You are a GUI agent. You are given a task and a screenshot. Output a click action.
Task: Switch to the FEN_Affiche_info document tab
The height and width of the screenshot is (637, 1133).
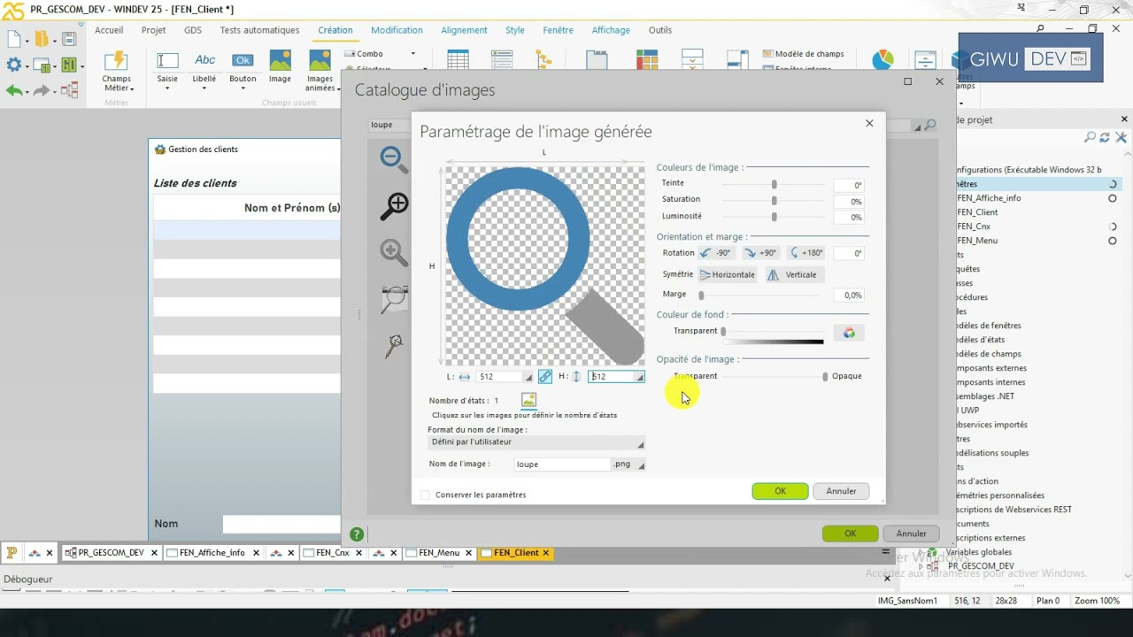(212, 553)
